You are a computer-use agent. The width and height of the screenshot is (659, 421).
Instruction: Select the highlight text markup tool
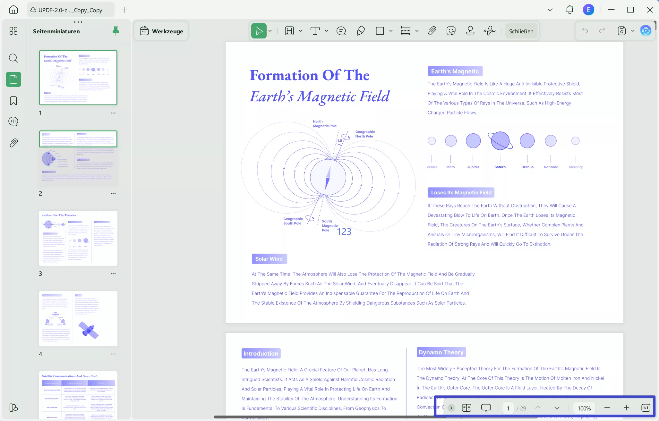tap(289, 31)
